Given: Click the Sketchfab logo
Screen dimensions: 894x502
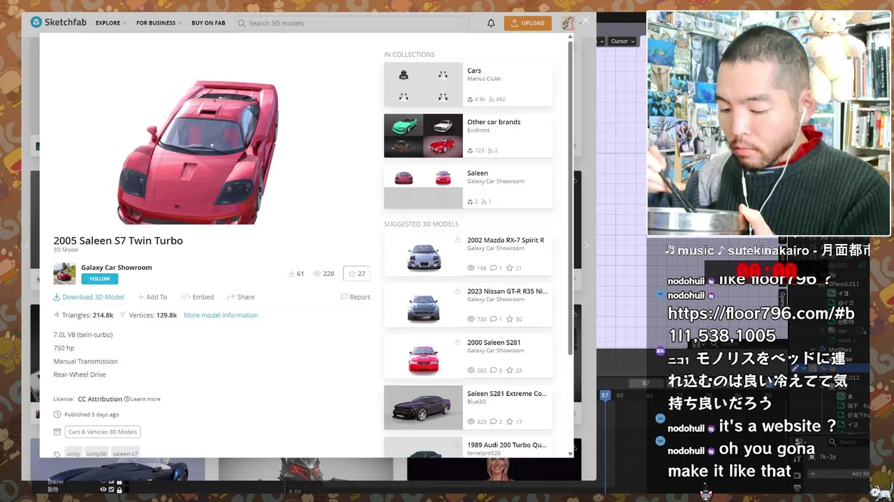Looking at the screenshot, I should [59, 22].
